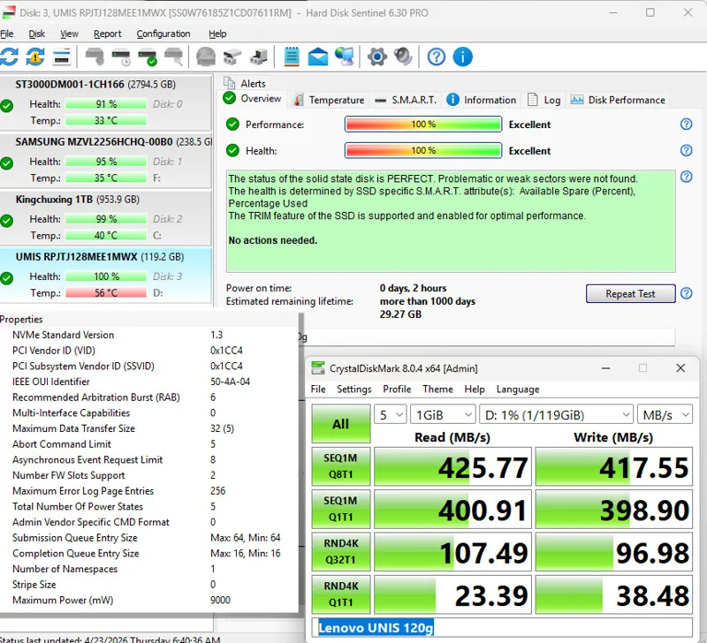Image resolution: width=707 pixels, height=643 pixels.
Task: Click the blue info toolbar icon
Action: pos(462,57)
